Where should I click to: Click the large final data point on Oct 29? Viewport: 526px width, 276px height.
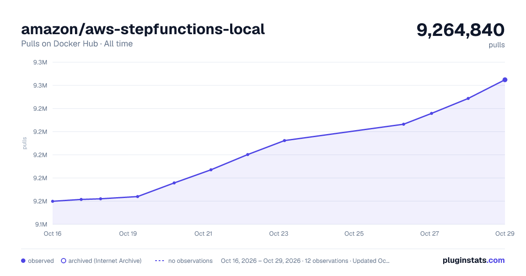tap(505, 80)
